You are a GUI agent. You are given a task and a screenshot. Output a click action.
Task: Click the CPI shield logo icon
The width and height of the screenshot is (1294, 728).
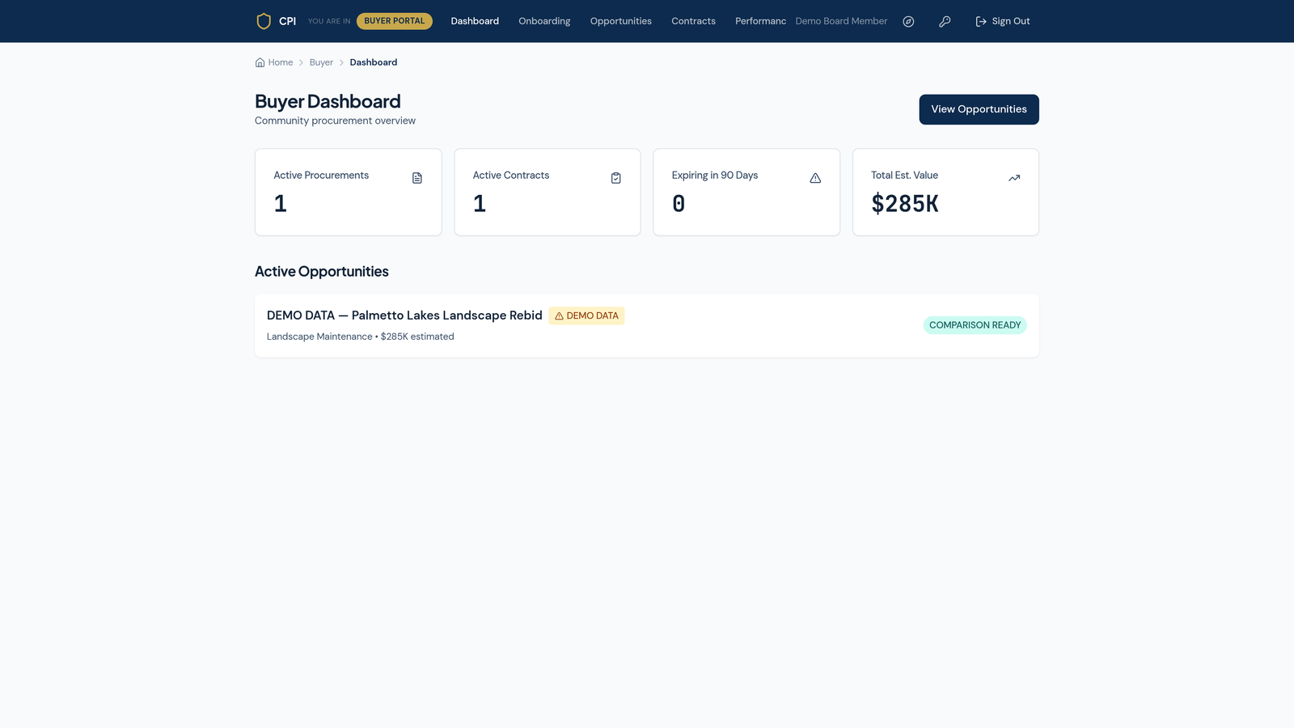point(264,21)
